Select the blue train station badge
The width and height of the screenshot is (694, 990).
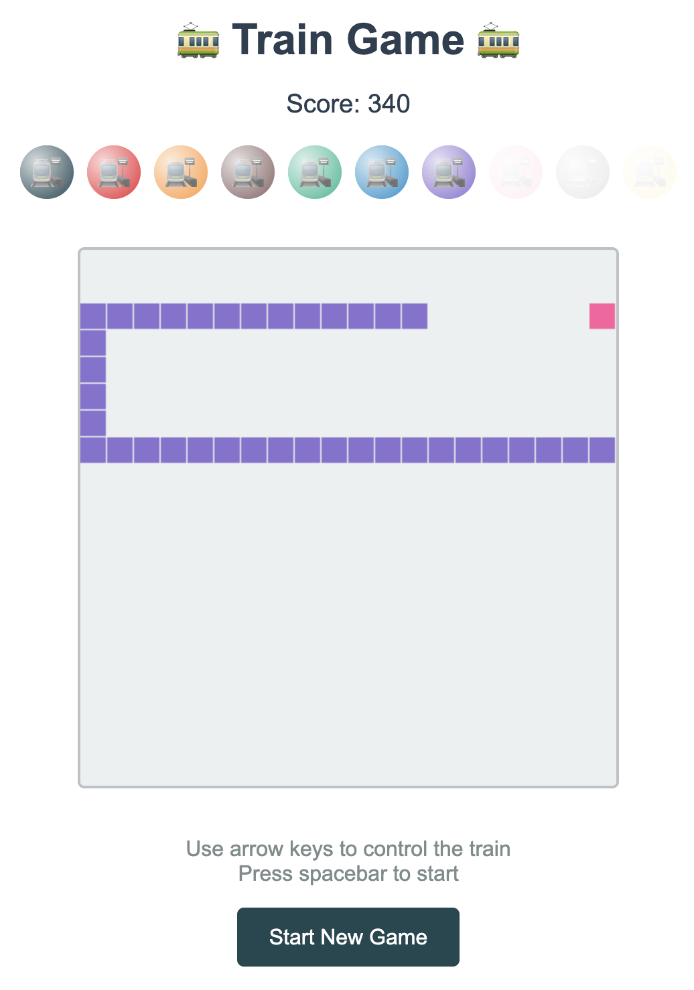click(382, 172)
